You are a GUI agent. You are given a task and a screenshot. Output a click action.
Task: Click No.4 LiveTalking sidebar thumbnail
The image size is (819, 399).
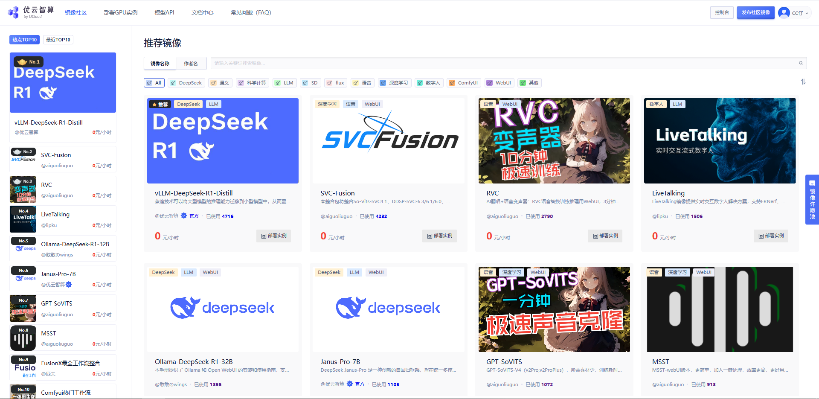pyautogui.click(x=23, y=219)
